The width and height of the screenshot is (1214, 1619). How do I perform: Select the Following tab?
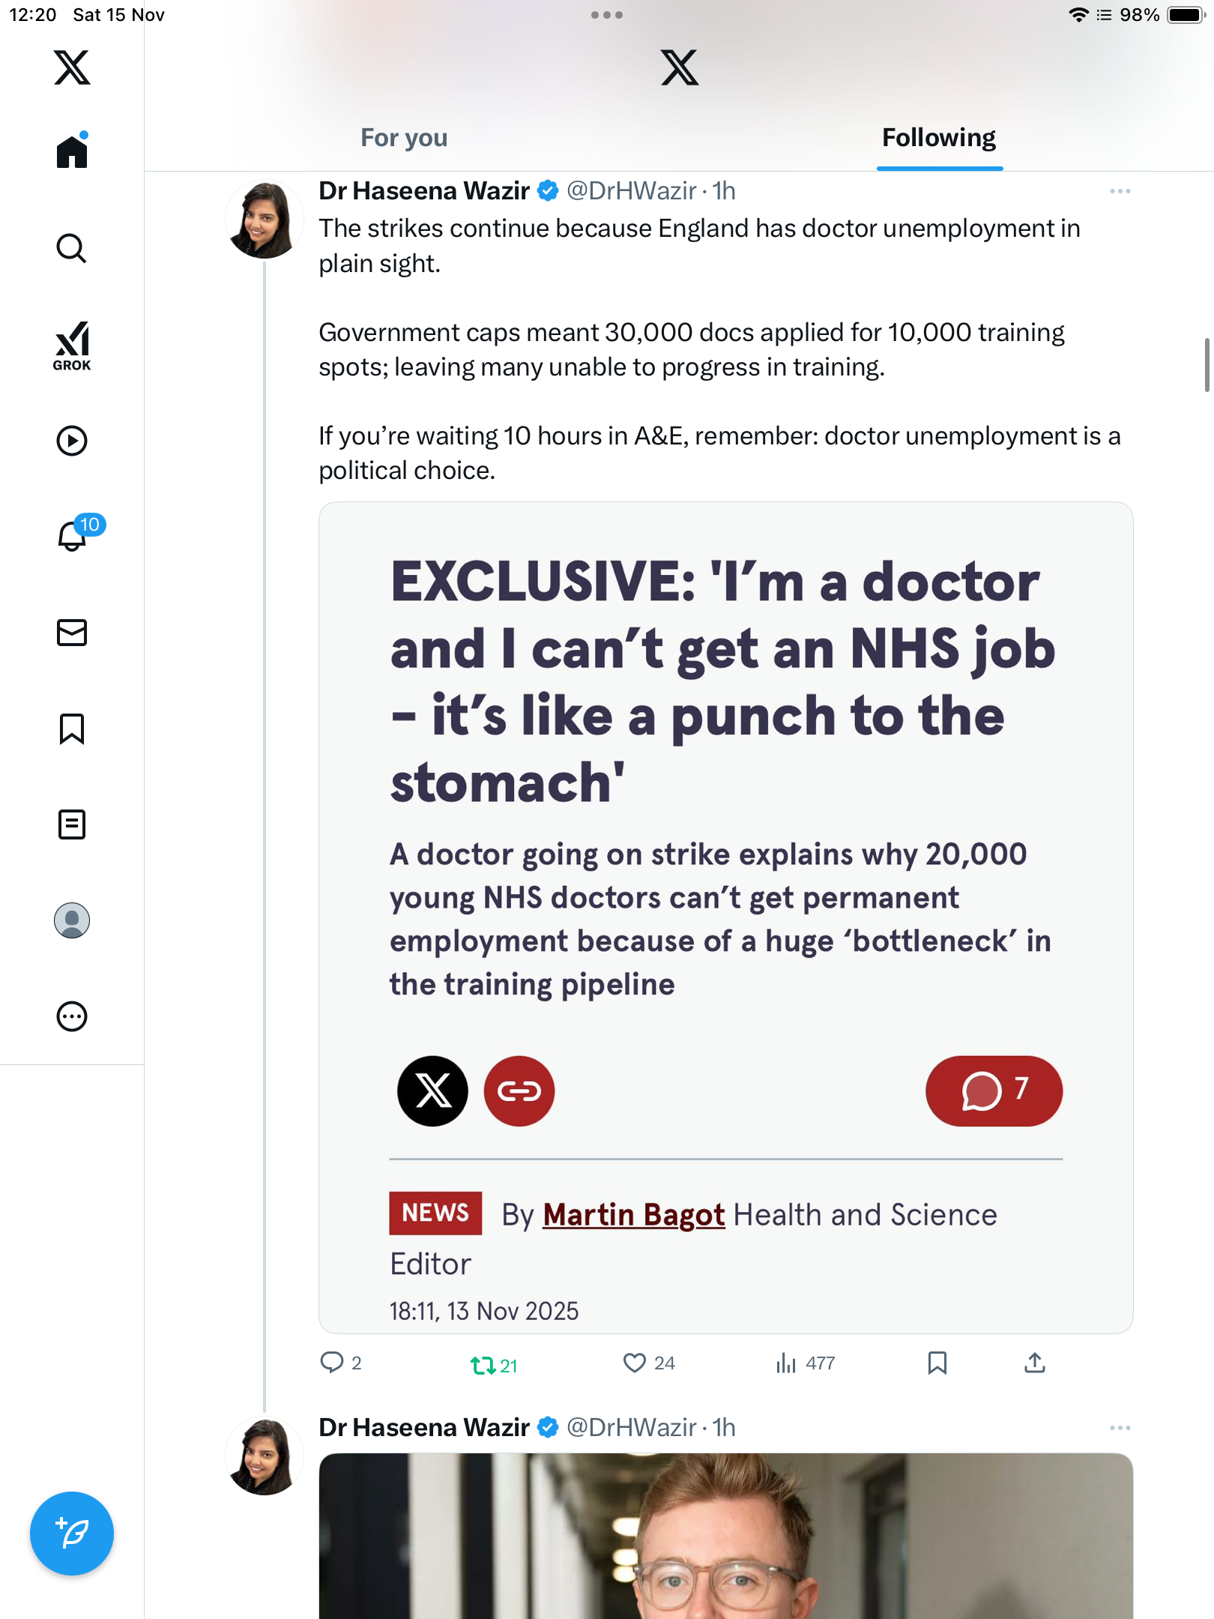(x=939, y=138)
